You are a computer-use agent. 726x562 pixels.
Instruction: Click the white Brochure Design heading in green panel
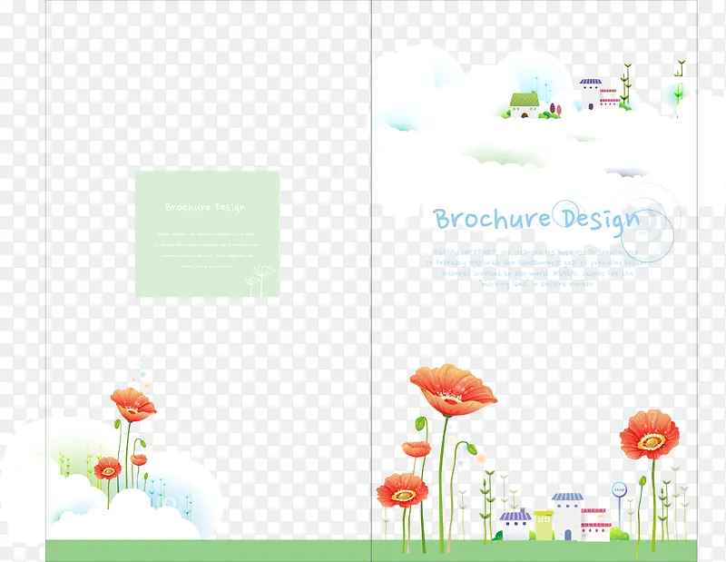(205, 207)
